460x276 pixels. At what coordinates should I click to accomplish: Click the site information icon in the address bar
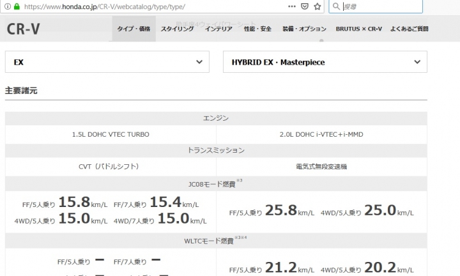(8, 6)
